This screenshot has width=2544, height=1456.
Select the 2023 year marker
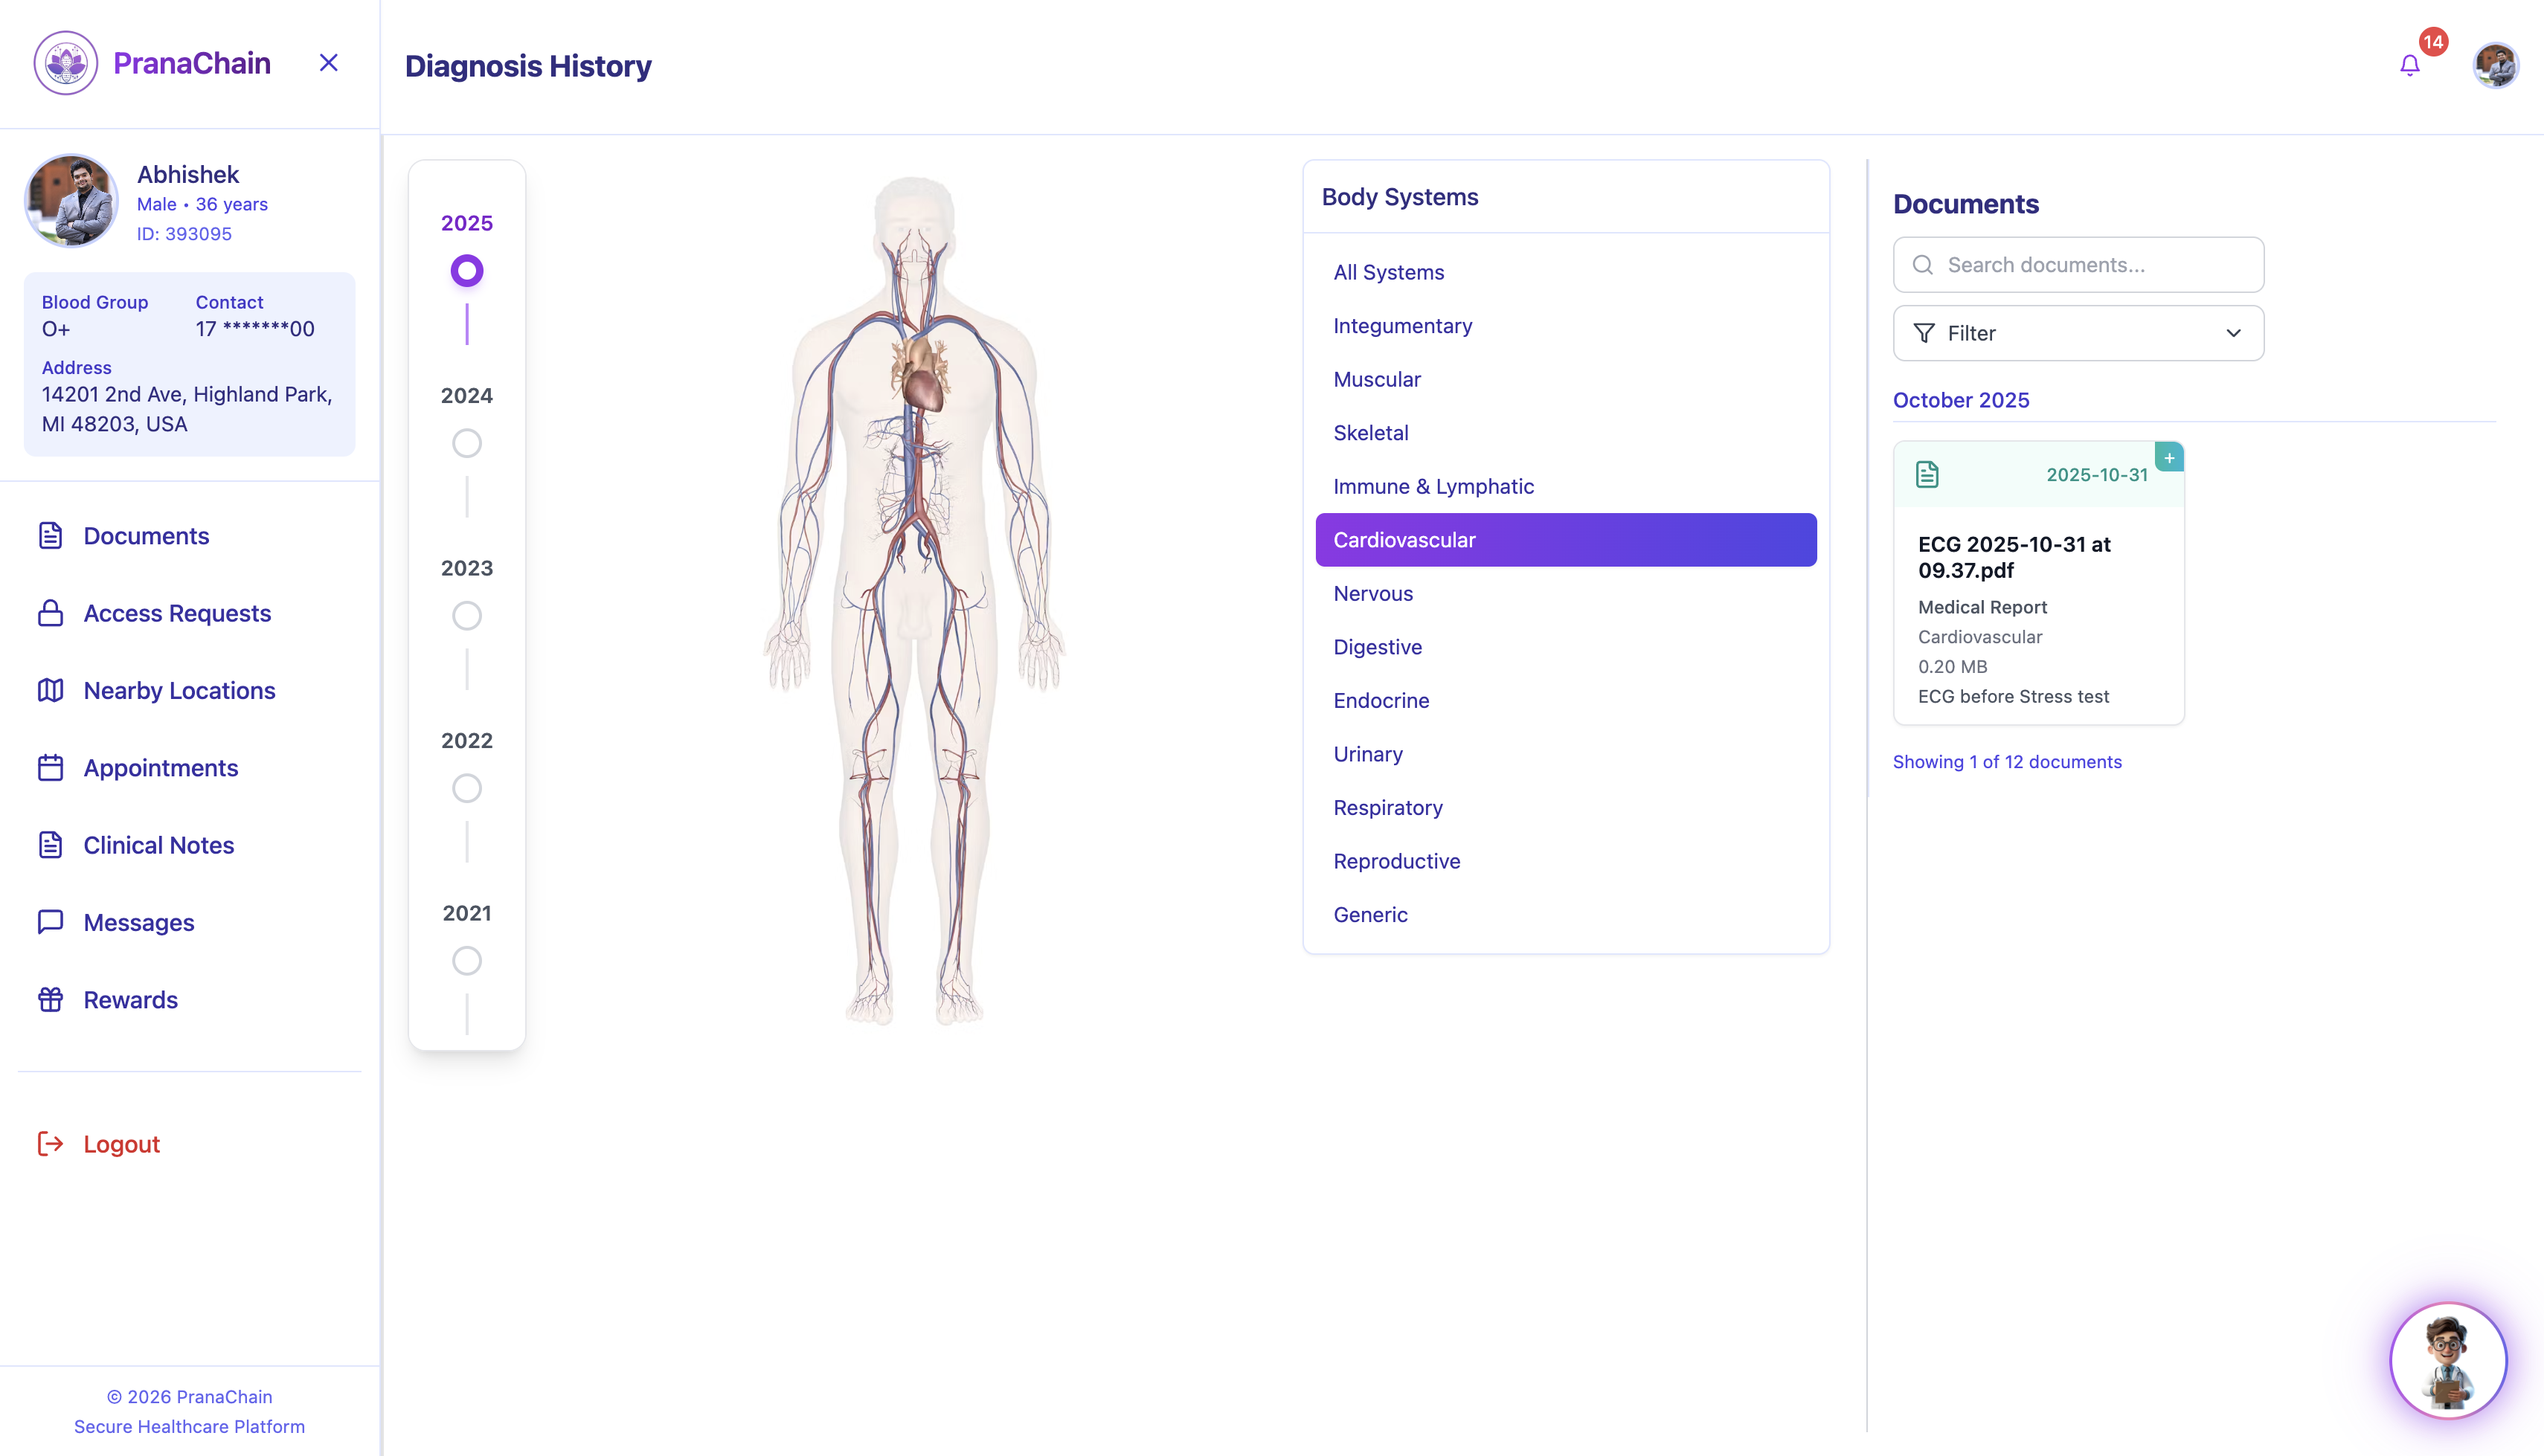point(466,616)
